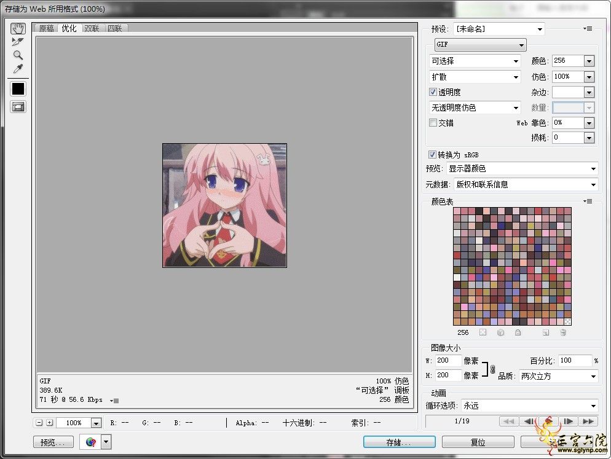The width and height of the screenshot is (611, 459).
Task: Open the 损耗 dropdown arrow
Action: 589,138
